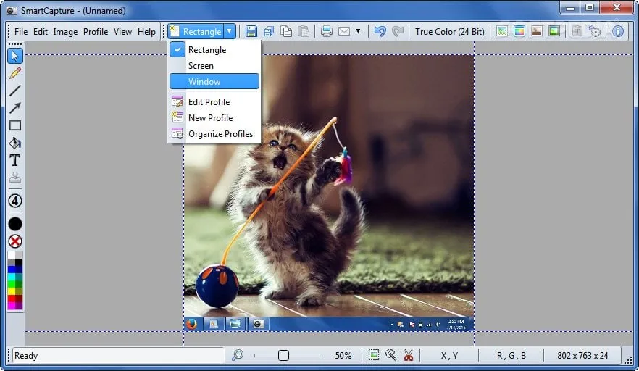
Task: Select the arrow pointer tool
Action: point(15,56)
